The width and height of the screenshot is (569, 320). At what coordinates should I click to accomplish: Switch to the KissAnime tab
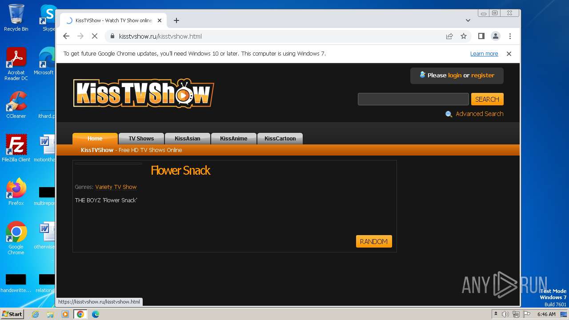[234, 139]
